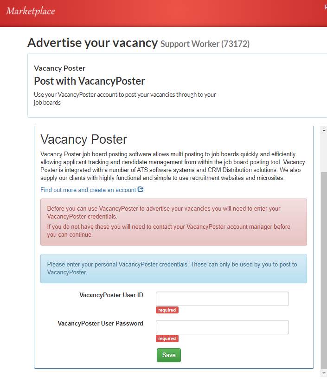The width and height of the screenshot is (327, 379).
Task: Select the Post with VacancyPoster heading
Action: pos(90,81)
